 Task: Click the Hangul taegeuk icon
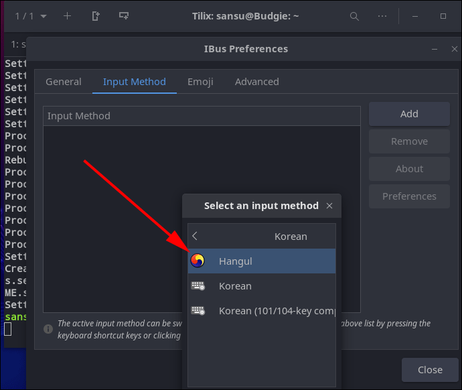point(197,261)
